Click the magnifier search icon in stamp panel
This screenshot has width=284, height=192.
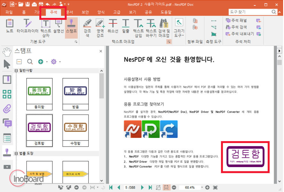click(x=30, y=62)
